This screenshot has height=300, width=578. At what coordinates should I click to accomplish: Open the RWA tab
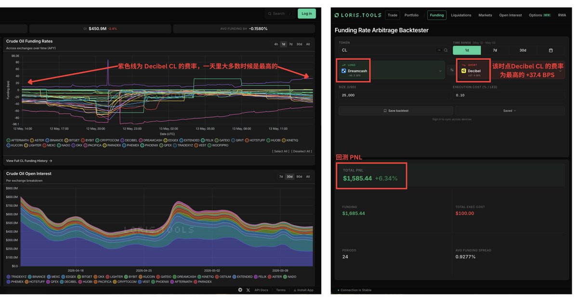tap(562, 15)
